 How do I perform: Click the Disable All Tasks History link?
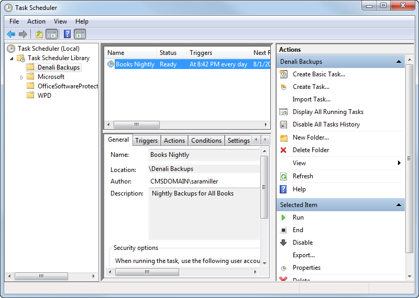pyautogui.click(x=326, y=124)
